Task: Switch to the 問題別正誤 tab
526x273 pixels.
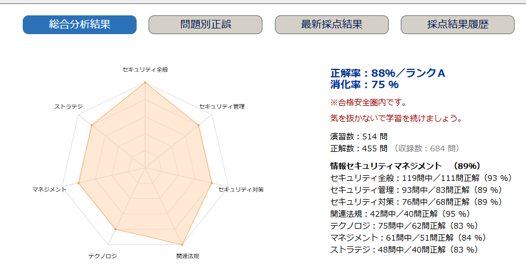Action: click(206, 24)
